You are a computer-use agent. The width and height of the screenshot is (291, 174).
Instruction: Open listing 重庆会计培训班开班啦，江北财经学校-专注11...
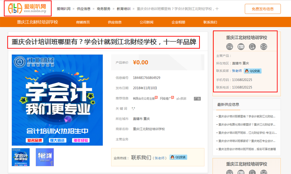248,133
